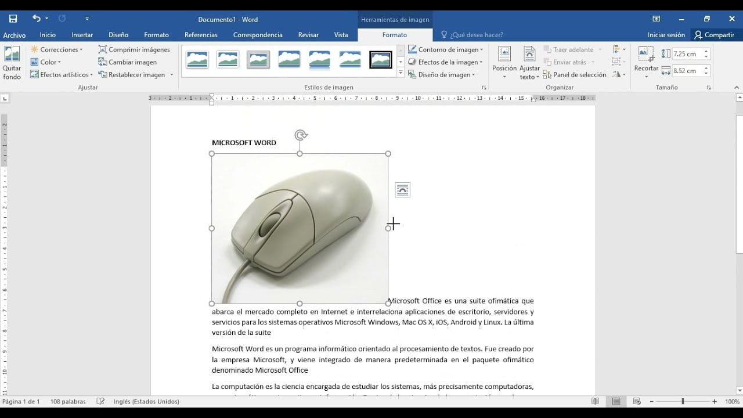
Task: Open Layout Options icon beside image
Action: 402,190
